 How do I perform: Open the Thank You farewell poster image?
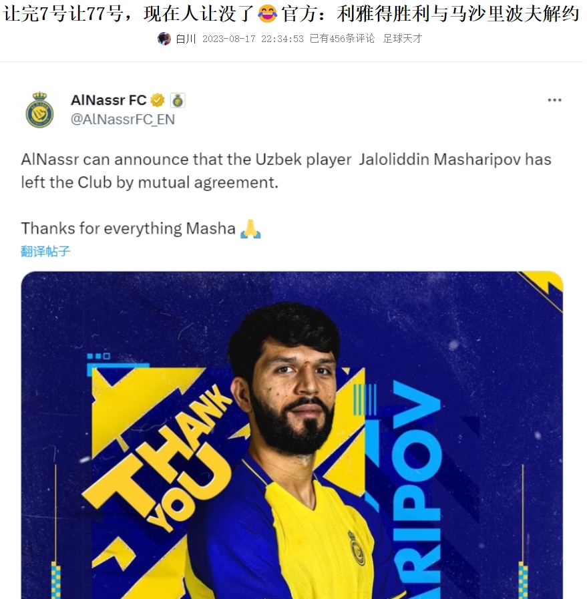tap(292, 435)
